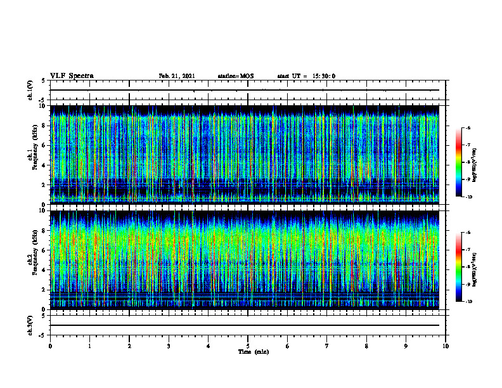The image size is (502, 388).
Task: Click the time axis tick label "10" at the axis end
Action: (446, 346)
